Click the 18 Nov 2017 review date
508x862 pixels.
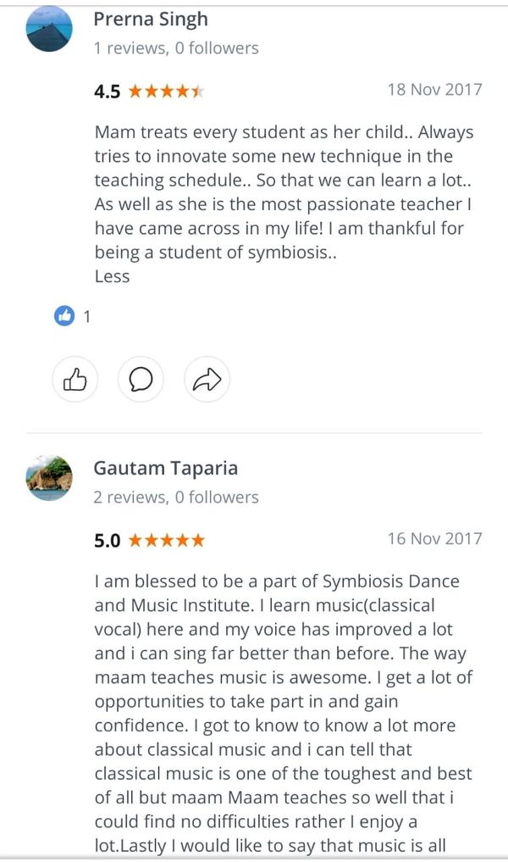[434, 90]
